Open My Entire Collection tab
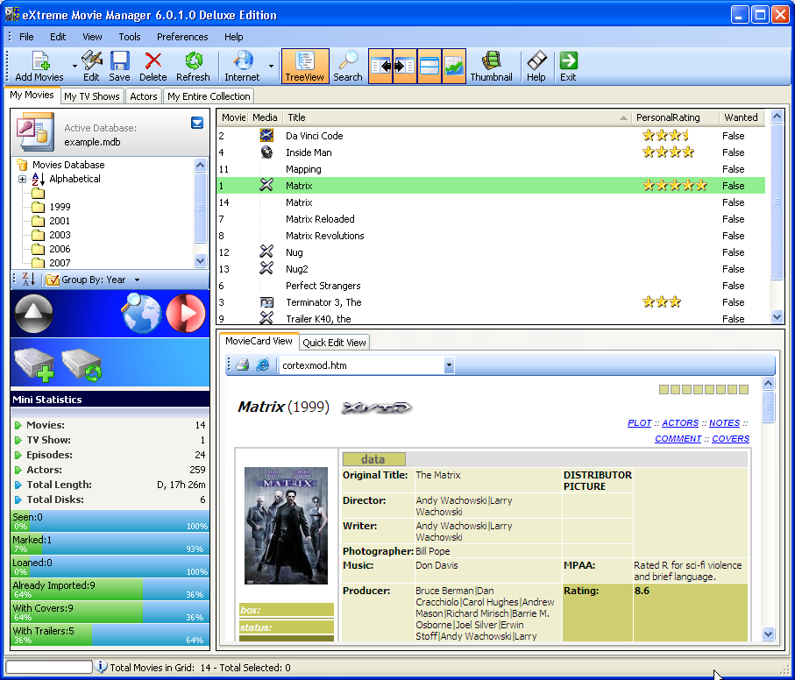The width and height of the screenshot is (795, 680). (x=209, y=96)
